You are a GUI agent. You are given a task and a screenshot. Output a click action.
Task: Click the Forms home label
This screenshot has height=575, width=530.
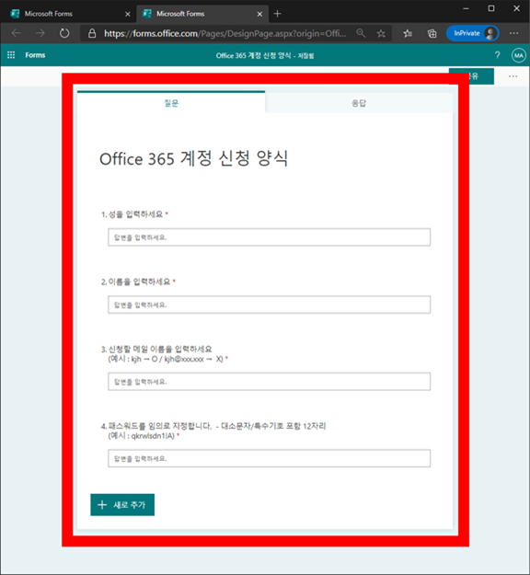[35, 55]
